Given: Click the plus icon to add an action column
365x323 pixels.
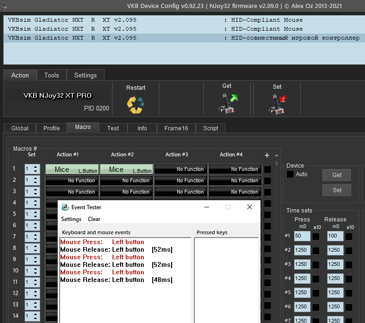Looking at the screenshot, I should point(267,155).
